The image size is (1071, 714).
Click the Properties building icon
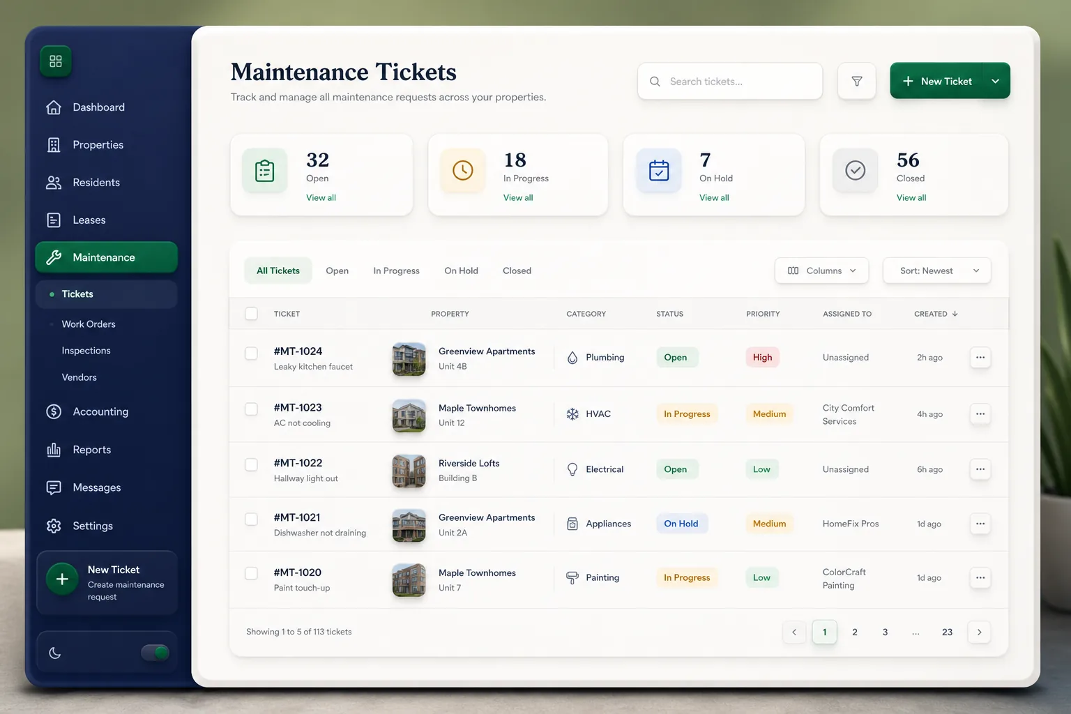click(54, 145)
